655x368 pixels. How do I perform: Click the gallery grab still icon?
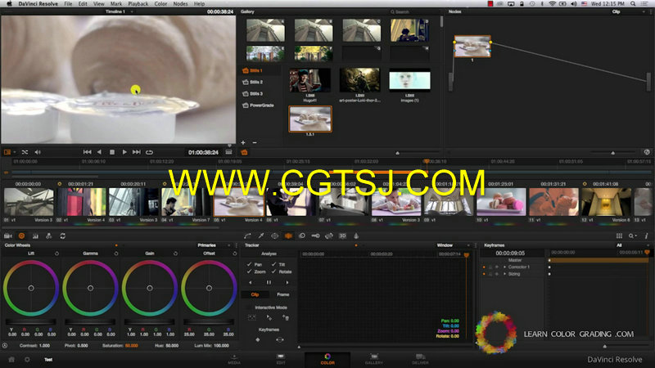coord(244,152)
